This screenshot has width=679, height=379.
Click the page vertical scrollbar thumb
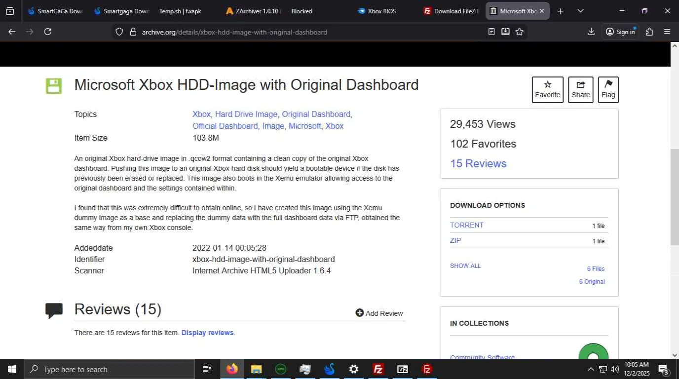[675, 196]
